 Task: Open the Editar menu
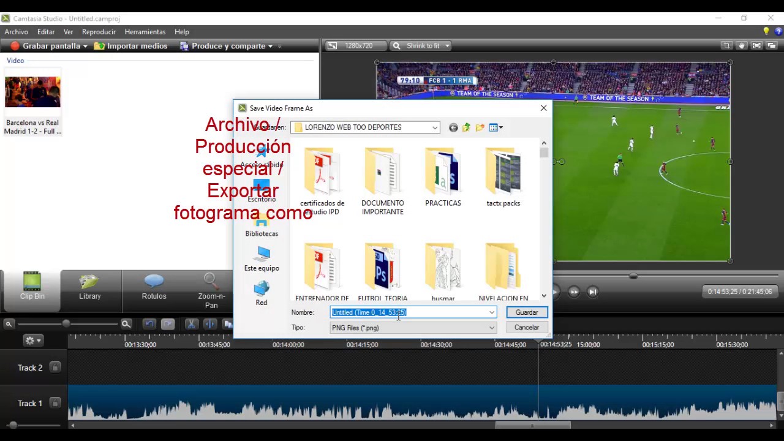coord(46,32)
